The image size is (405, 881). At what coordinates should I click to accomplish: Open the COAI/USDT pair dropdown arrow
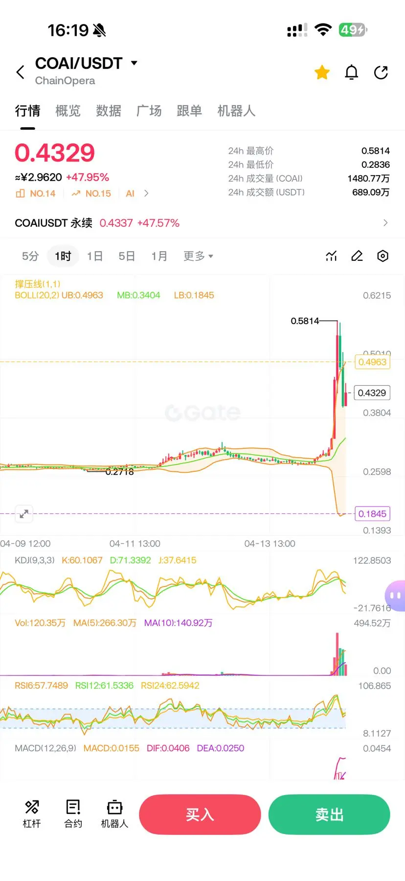click(134, 63)
